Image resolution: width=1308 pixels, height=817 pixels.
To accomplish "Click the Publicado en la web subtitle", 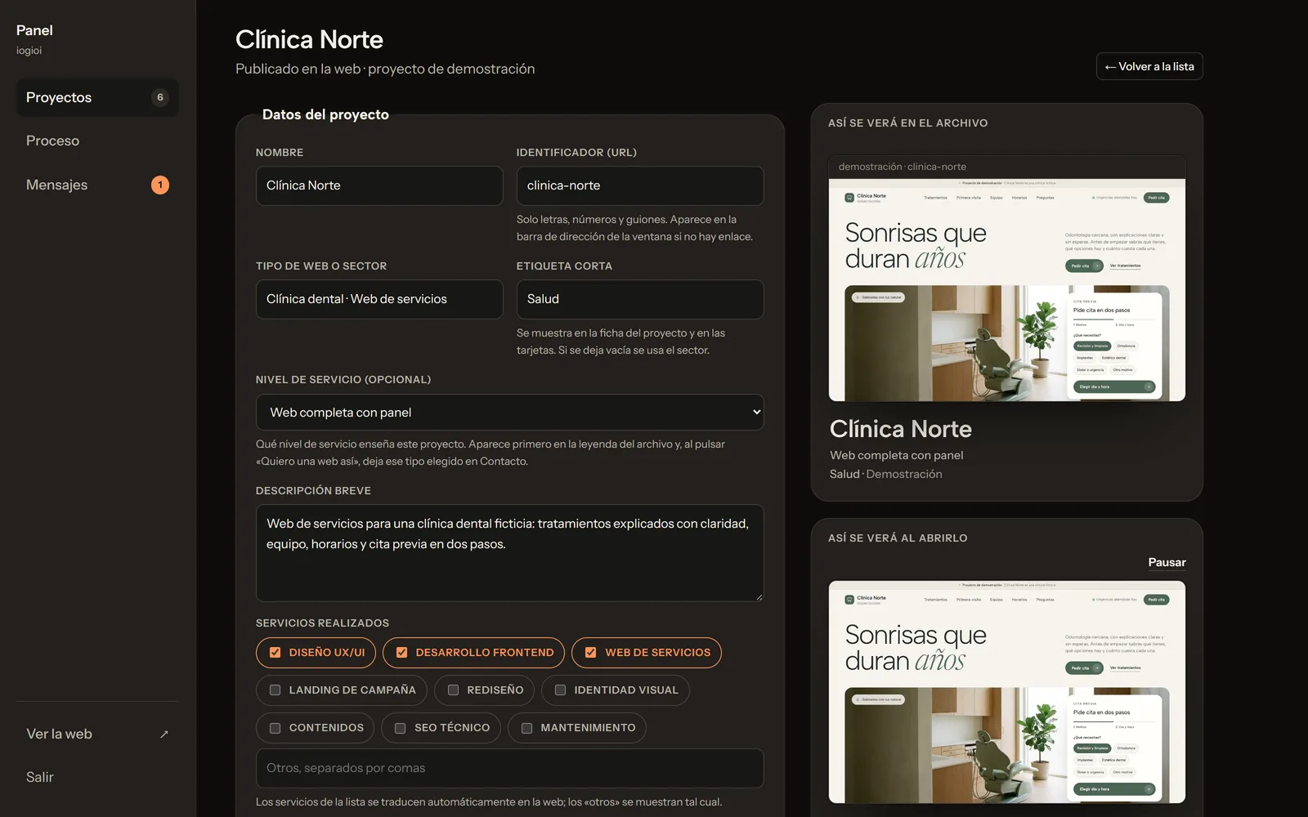I will (x=385, y=69).
